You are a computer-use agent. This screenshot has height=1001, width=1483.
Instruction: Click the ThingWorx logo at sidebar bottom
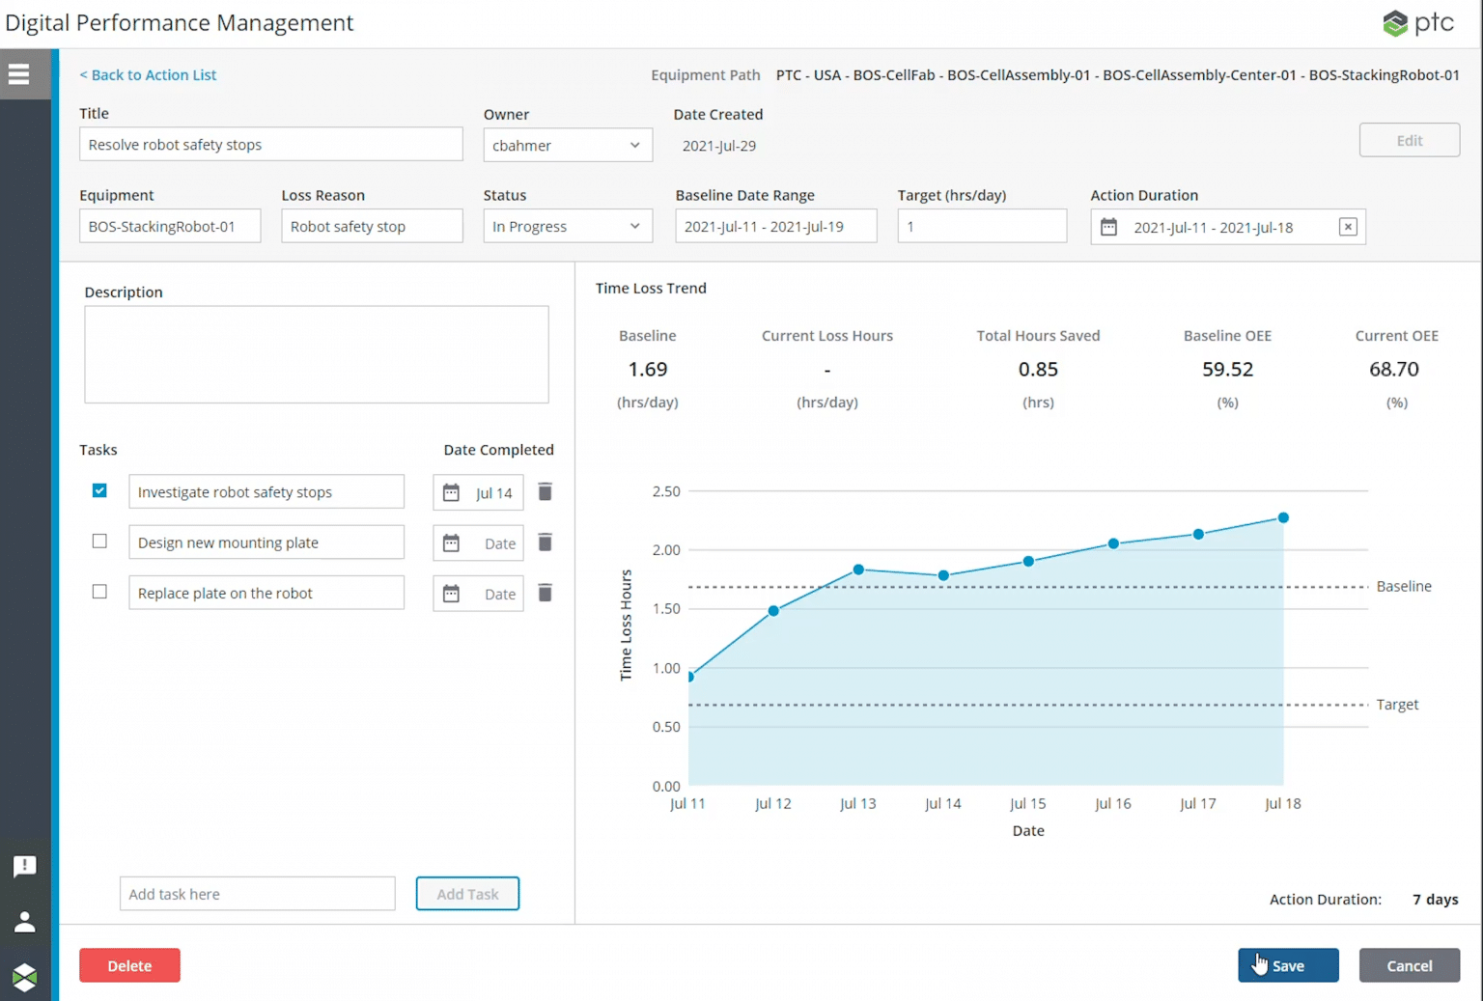(x=25, y=977)
